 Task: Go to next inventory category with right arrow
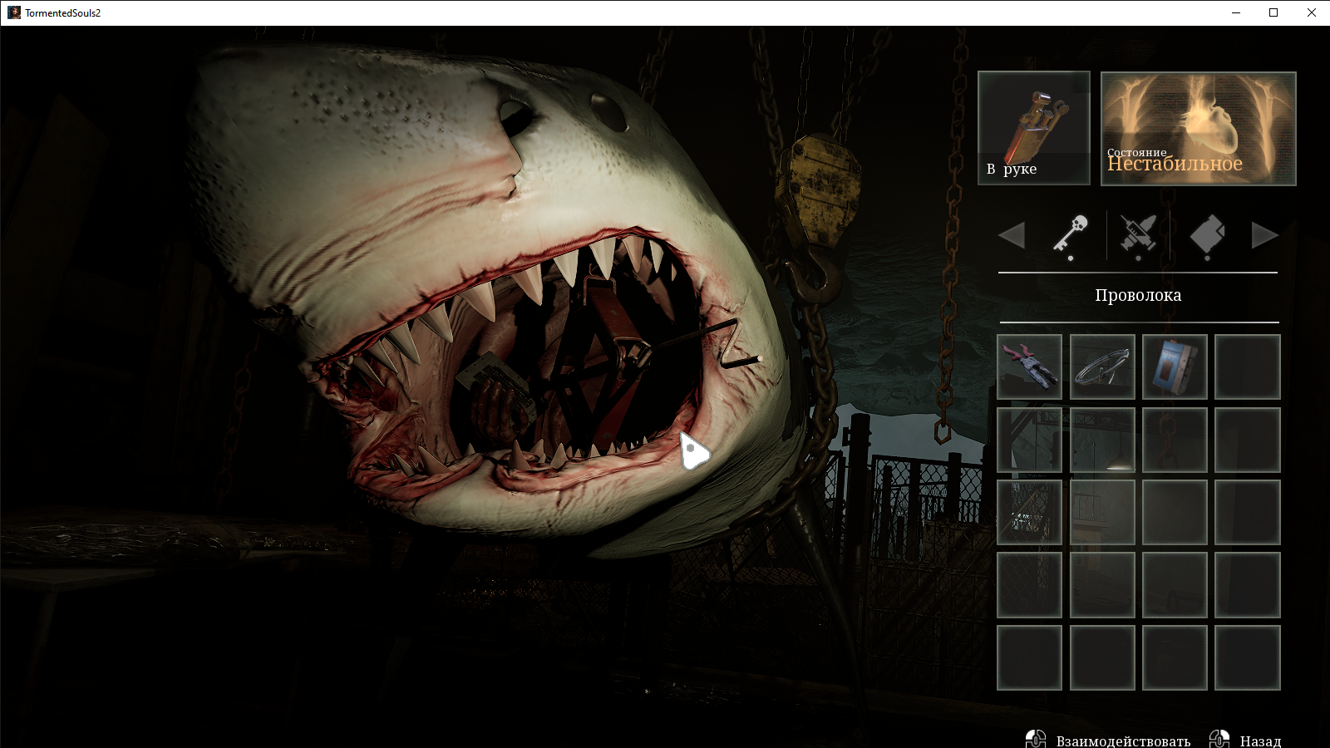click(1263, 235)
